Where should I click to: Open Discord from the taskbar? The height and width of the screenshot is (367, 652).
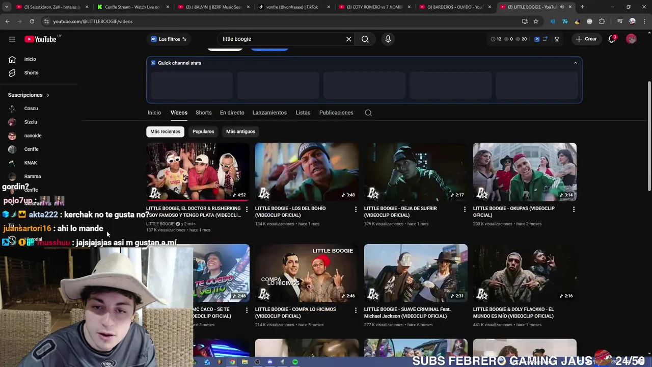(270, 362)
